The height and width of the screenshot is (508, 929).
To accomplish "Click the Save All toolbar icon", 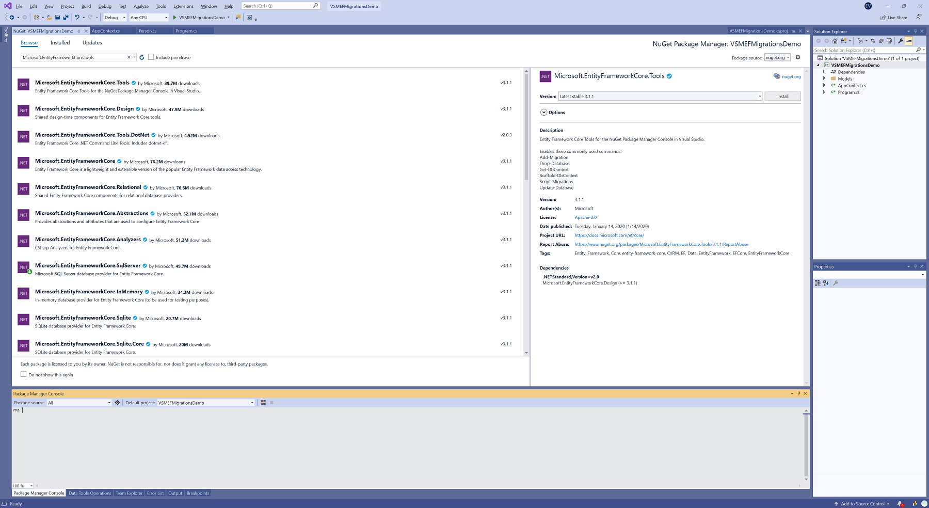I will pos(66,18).
